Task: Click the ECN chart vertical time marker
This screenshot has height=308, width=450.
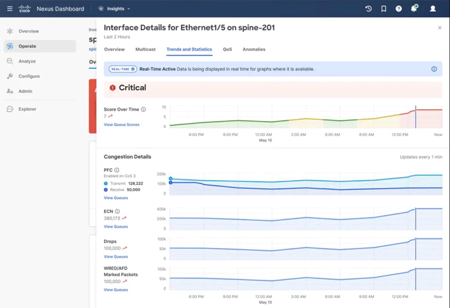Action: [x=415, y=218]
